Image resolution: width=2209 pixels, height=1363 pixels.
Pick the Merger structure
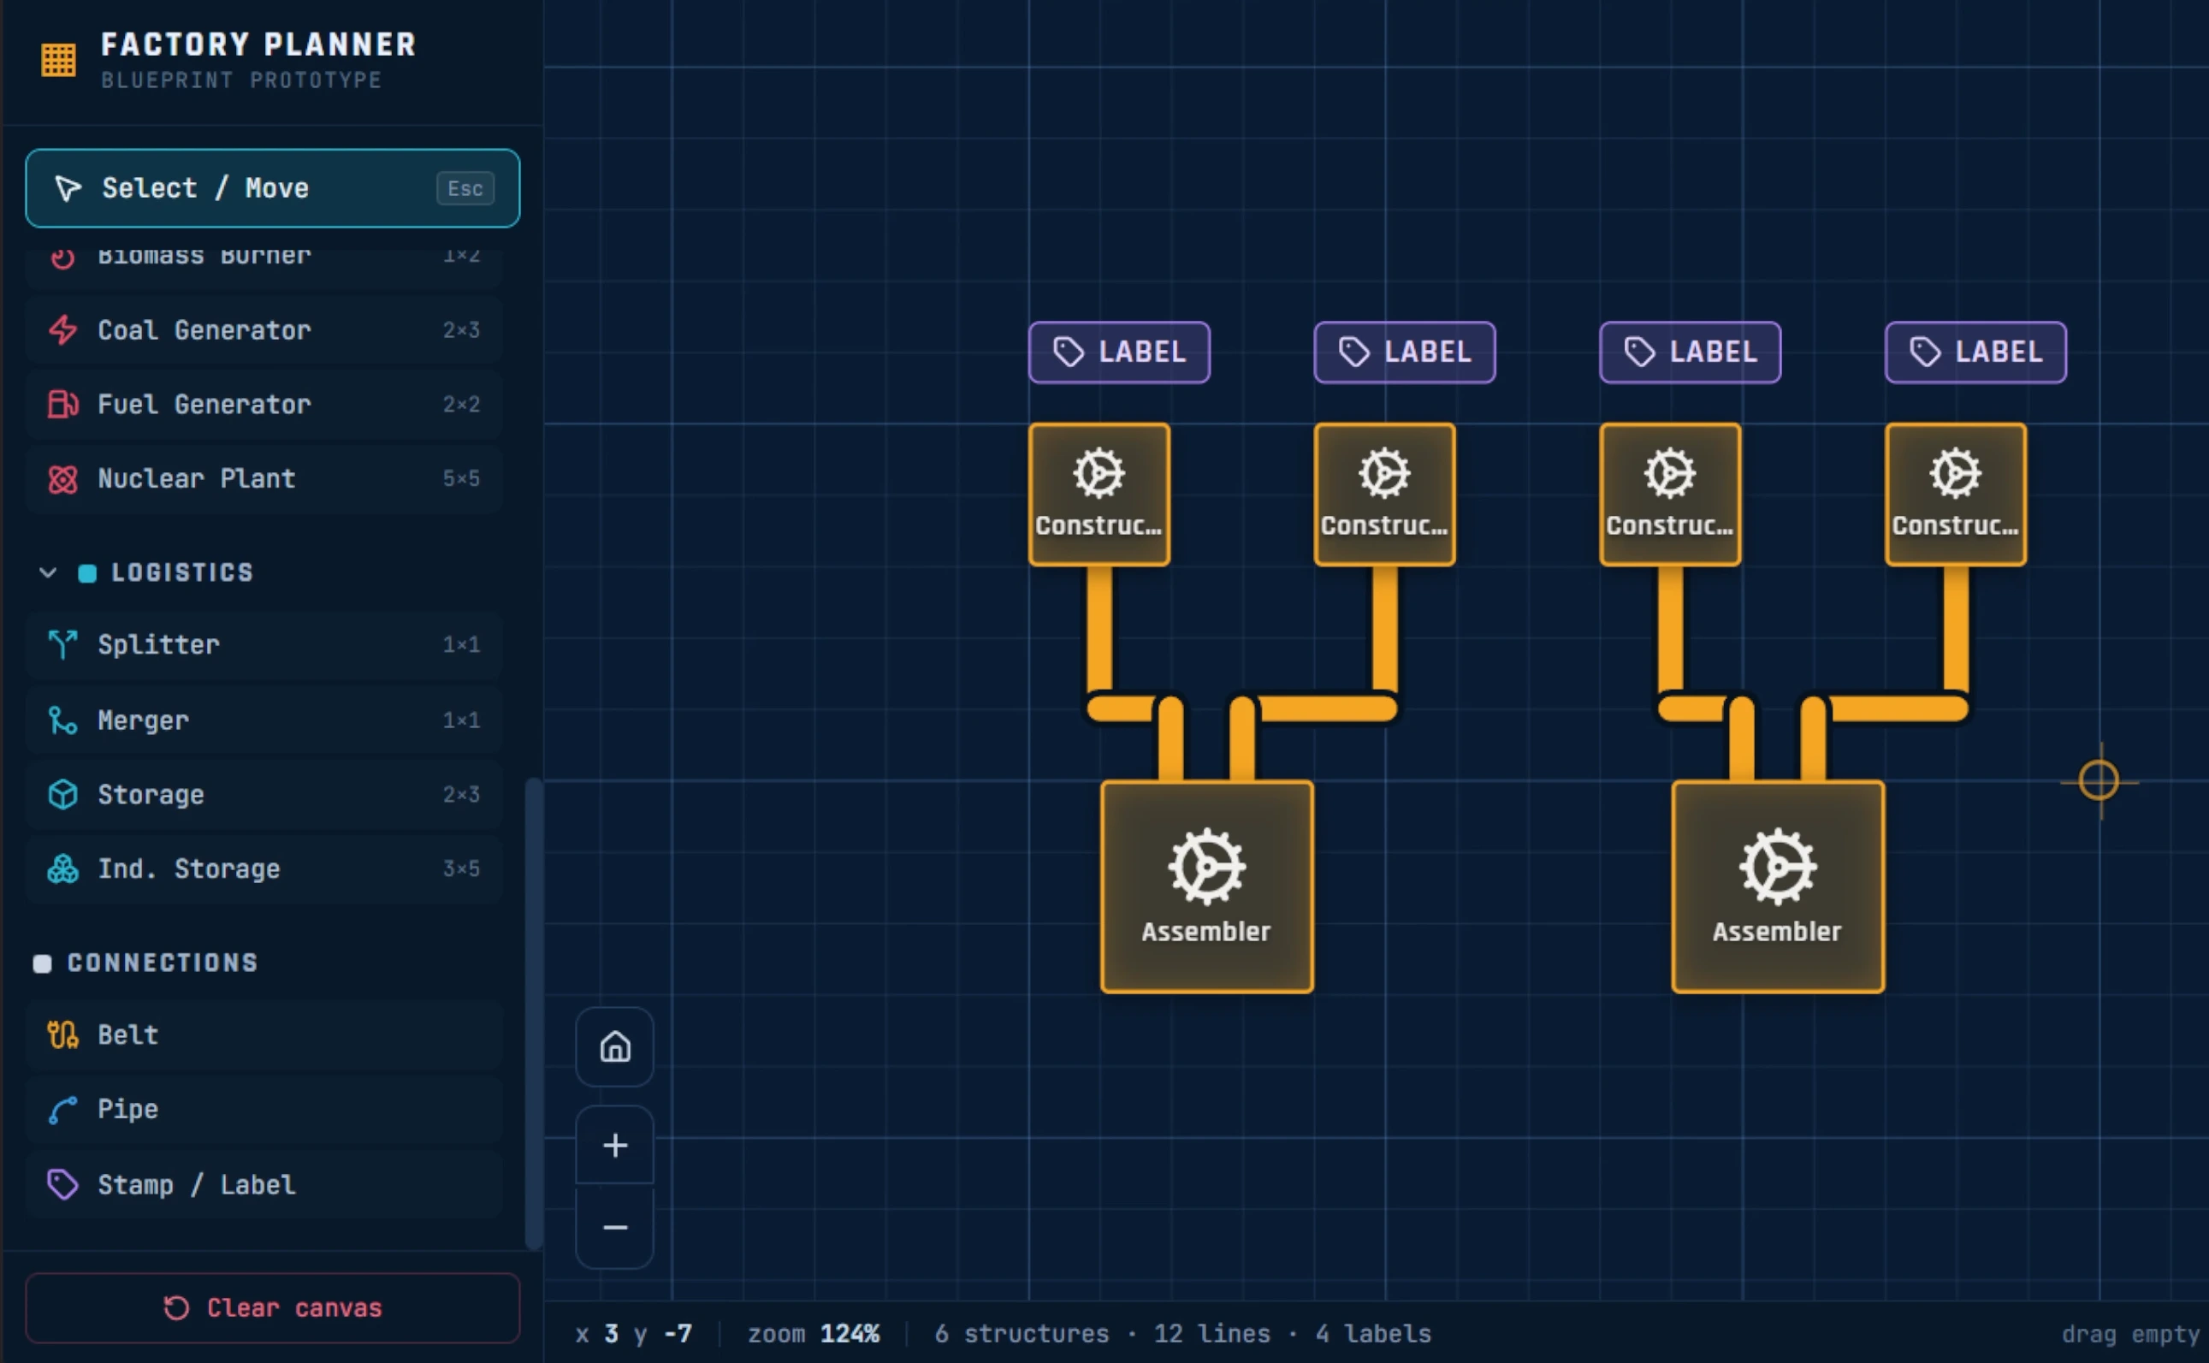[264, 720]
